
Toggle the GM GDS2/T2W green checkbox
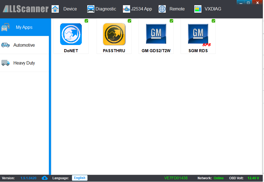coord(172,21)
